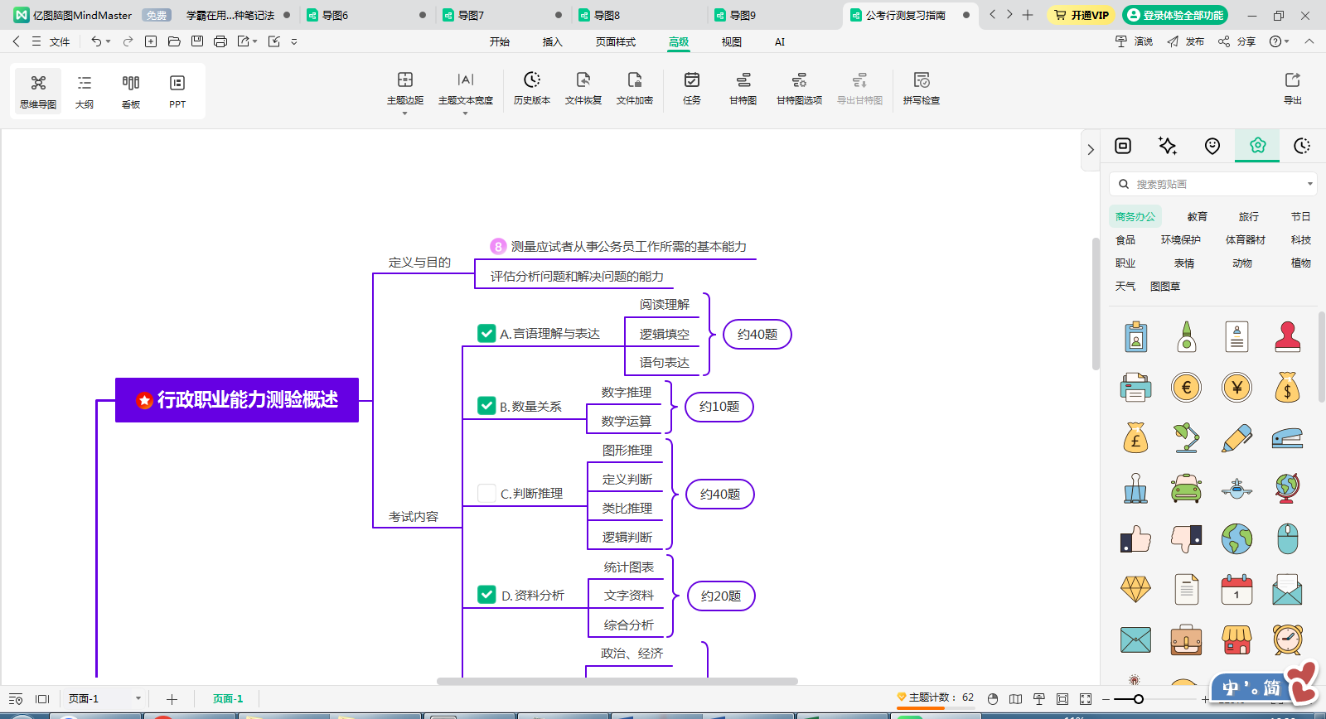Insert the briefcase clipart

1187,639
